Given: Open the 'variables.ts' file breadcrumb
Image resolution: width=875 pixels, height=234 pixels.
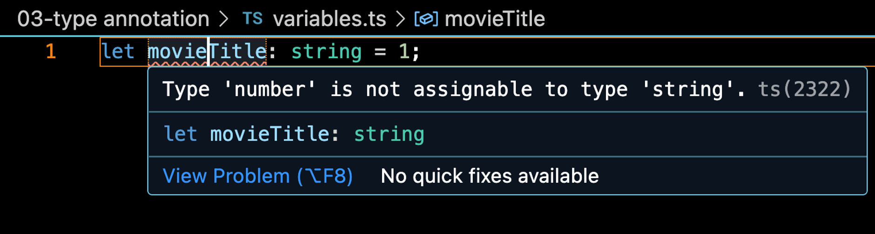Looking at the screenshot, I should click(330, 19).
